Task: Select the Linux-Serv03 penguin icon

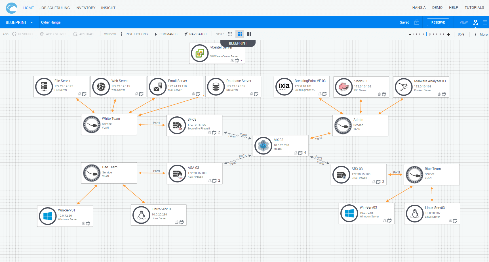Action: 415,213
